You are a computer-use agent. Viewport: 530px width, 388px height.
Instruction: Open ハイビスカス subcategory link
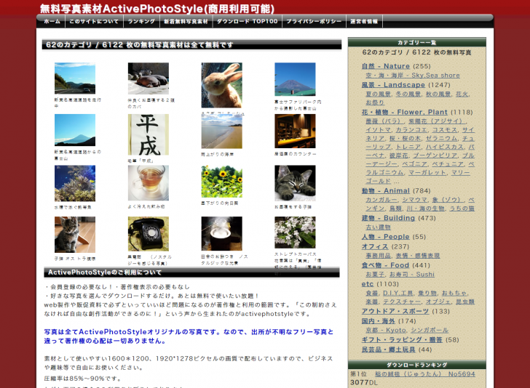tap(445, 147)
